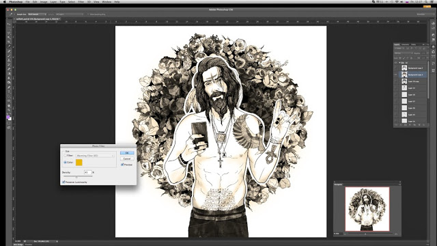437x246 pixels.
Task: Open the Mini Bridge tab
Action: (18, 245)
